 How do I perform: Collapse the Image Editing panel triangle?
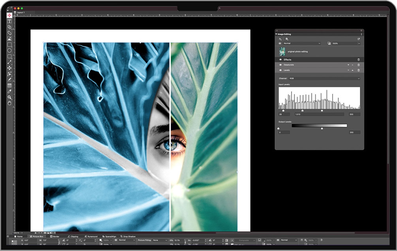pos(277,34)
